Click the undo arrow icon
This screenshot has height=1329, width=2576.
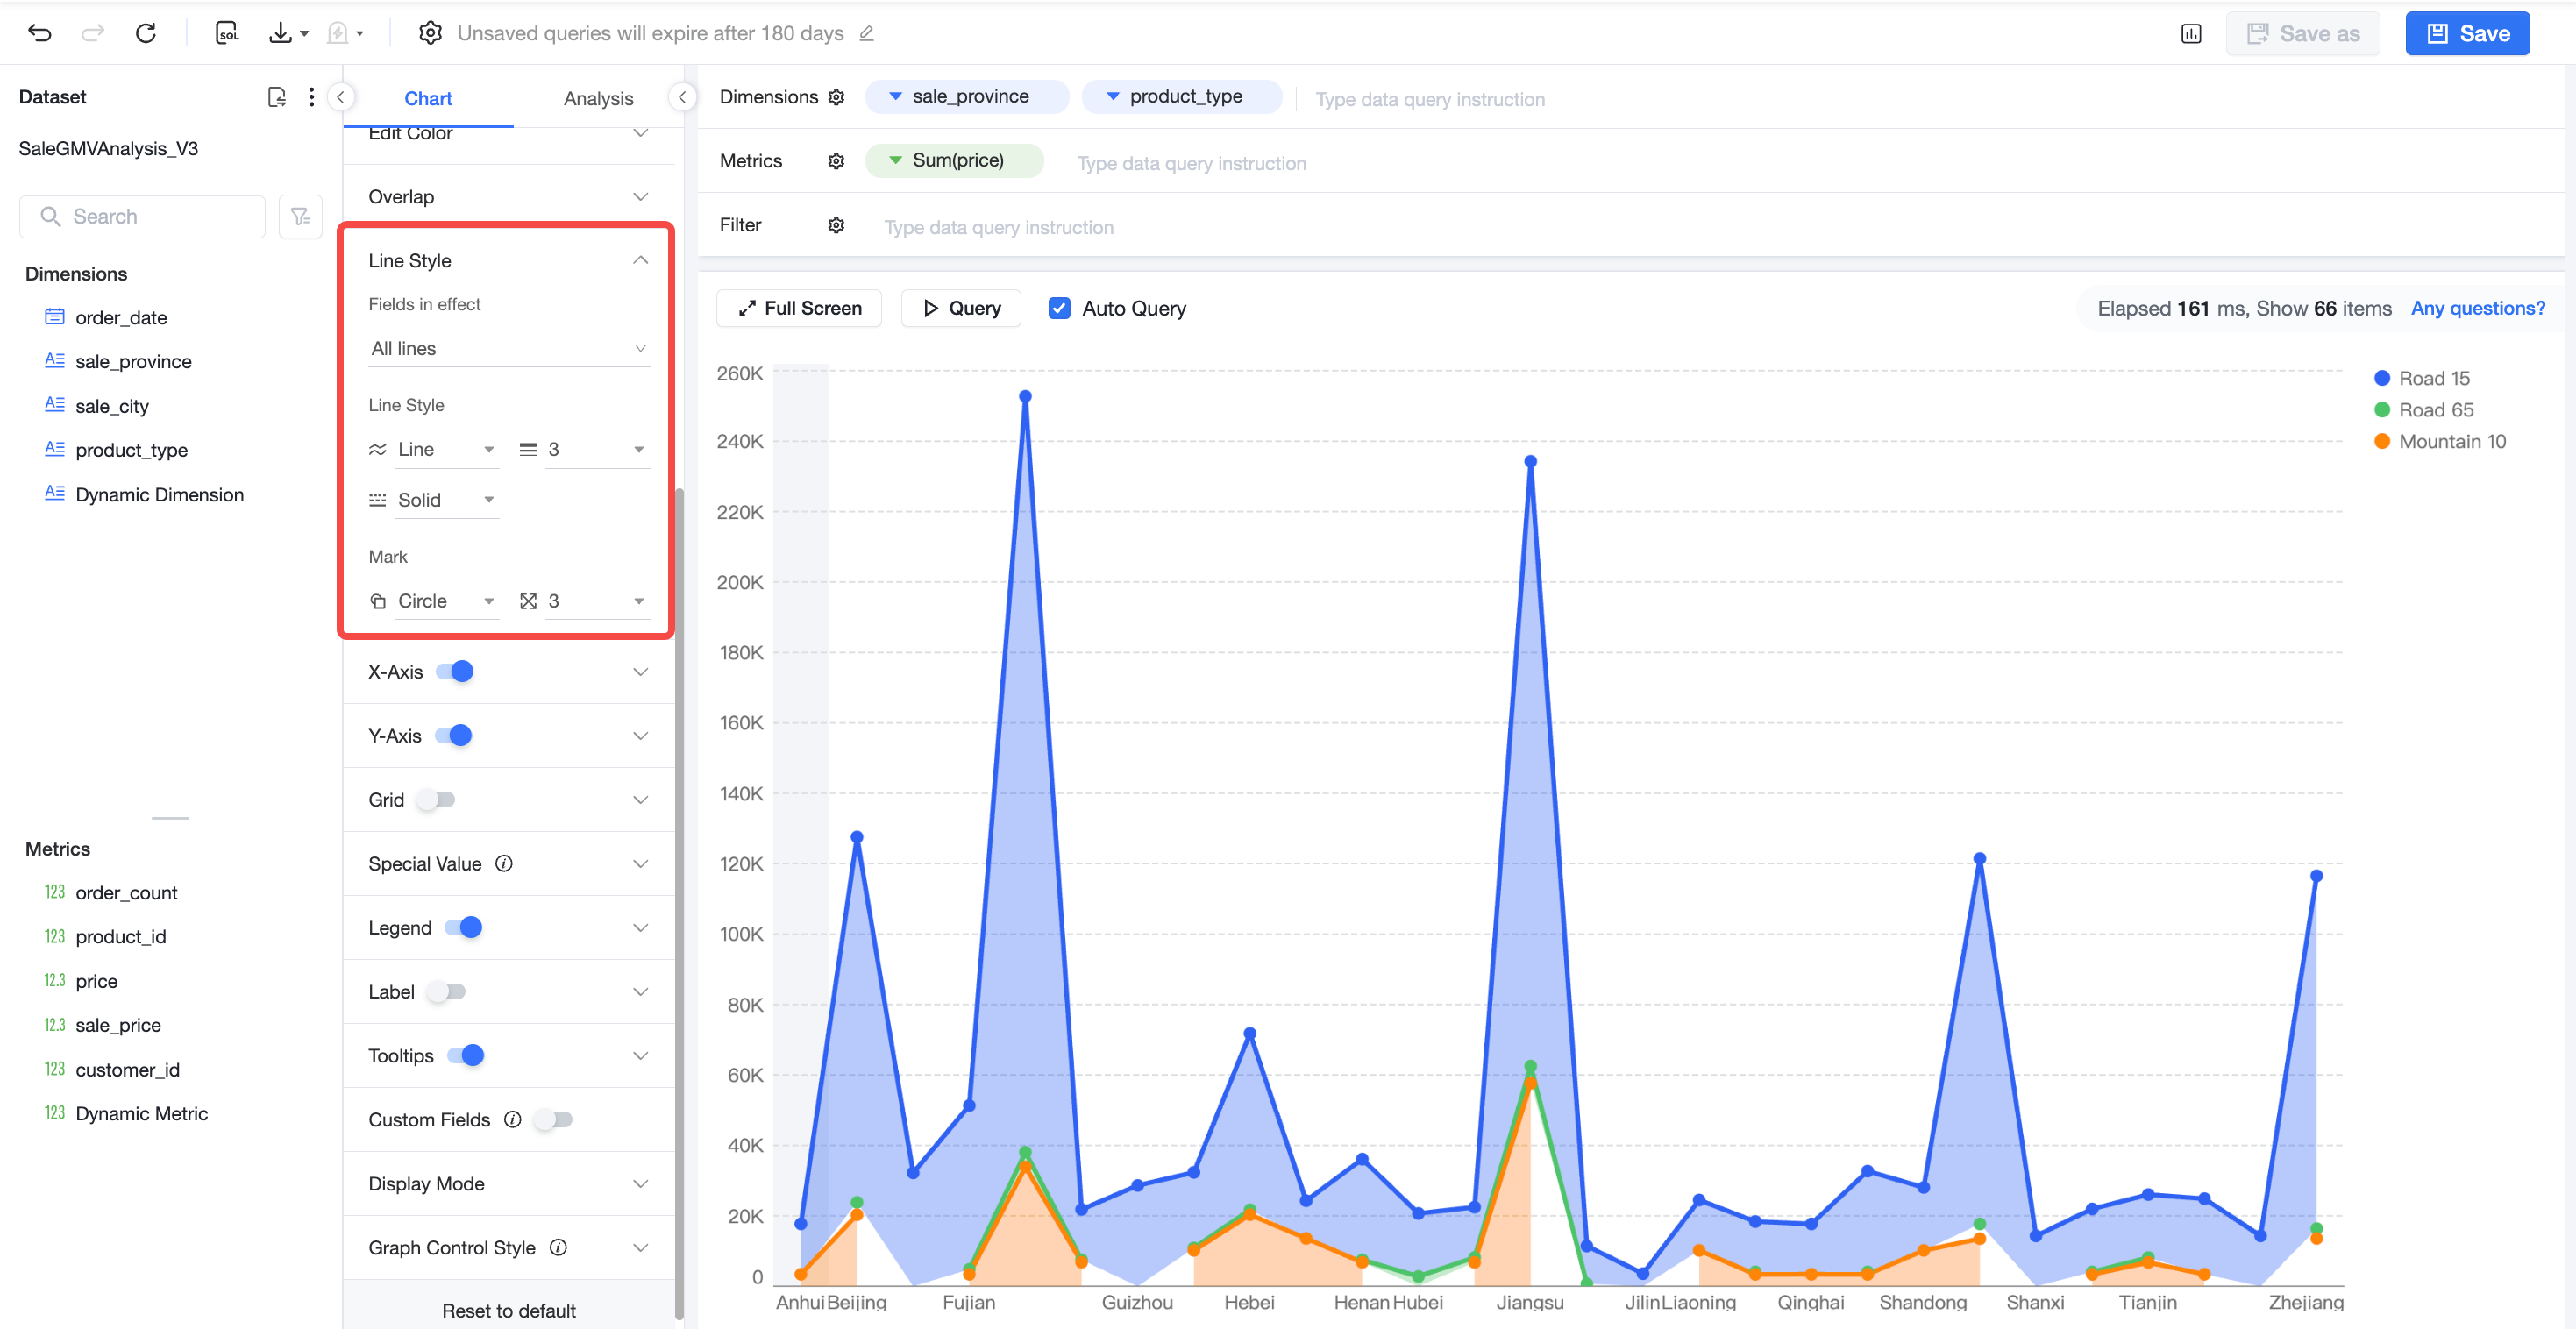39,33
